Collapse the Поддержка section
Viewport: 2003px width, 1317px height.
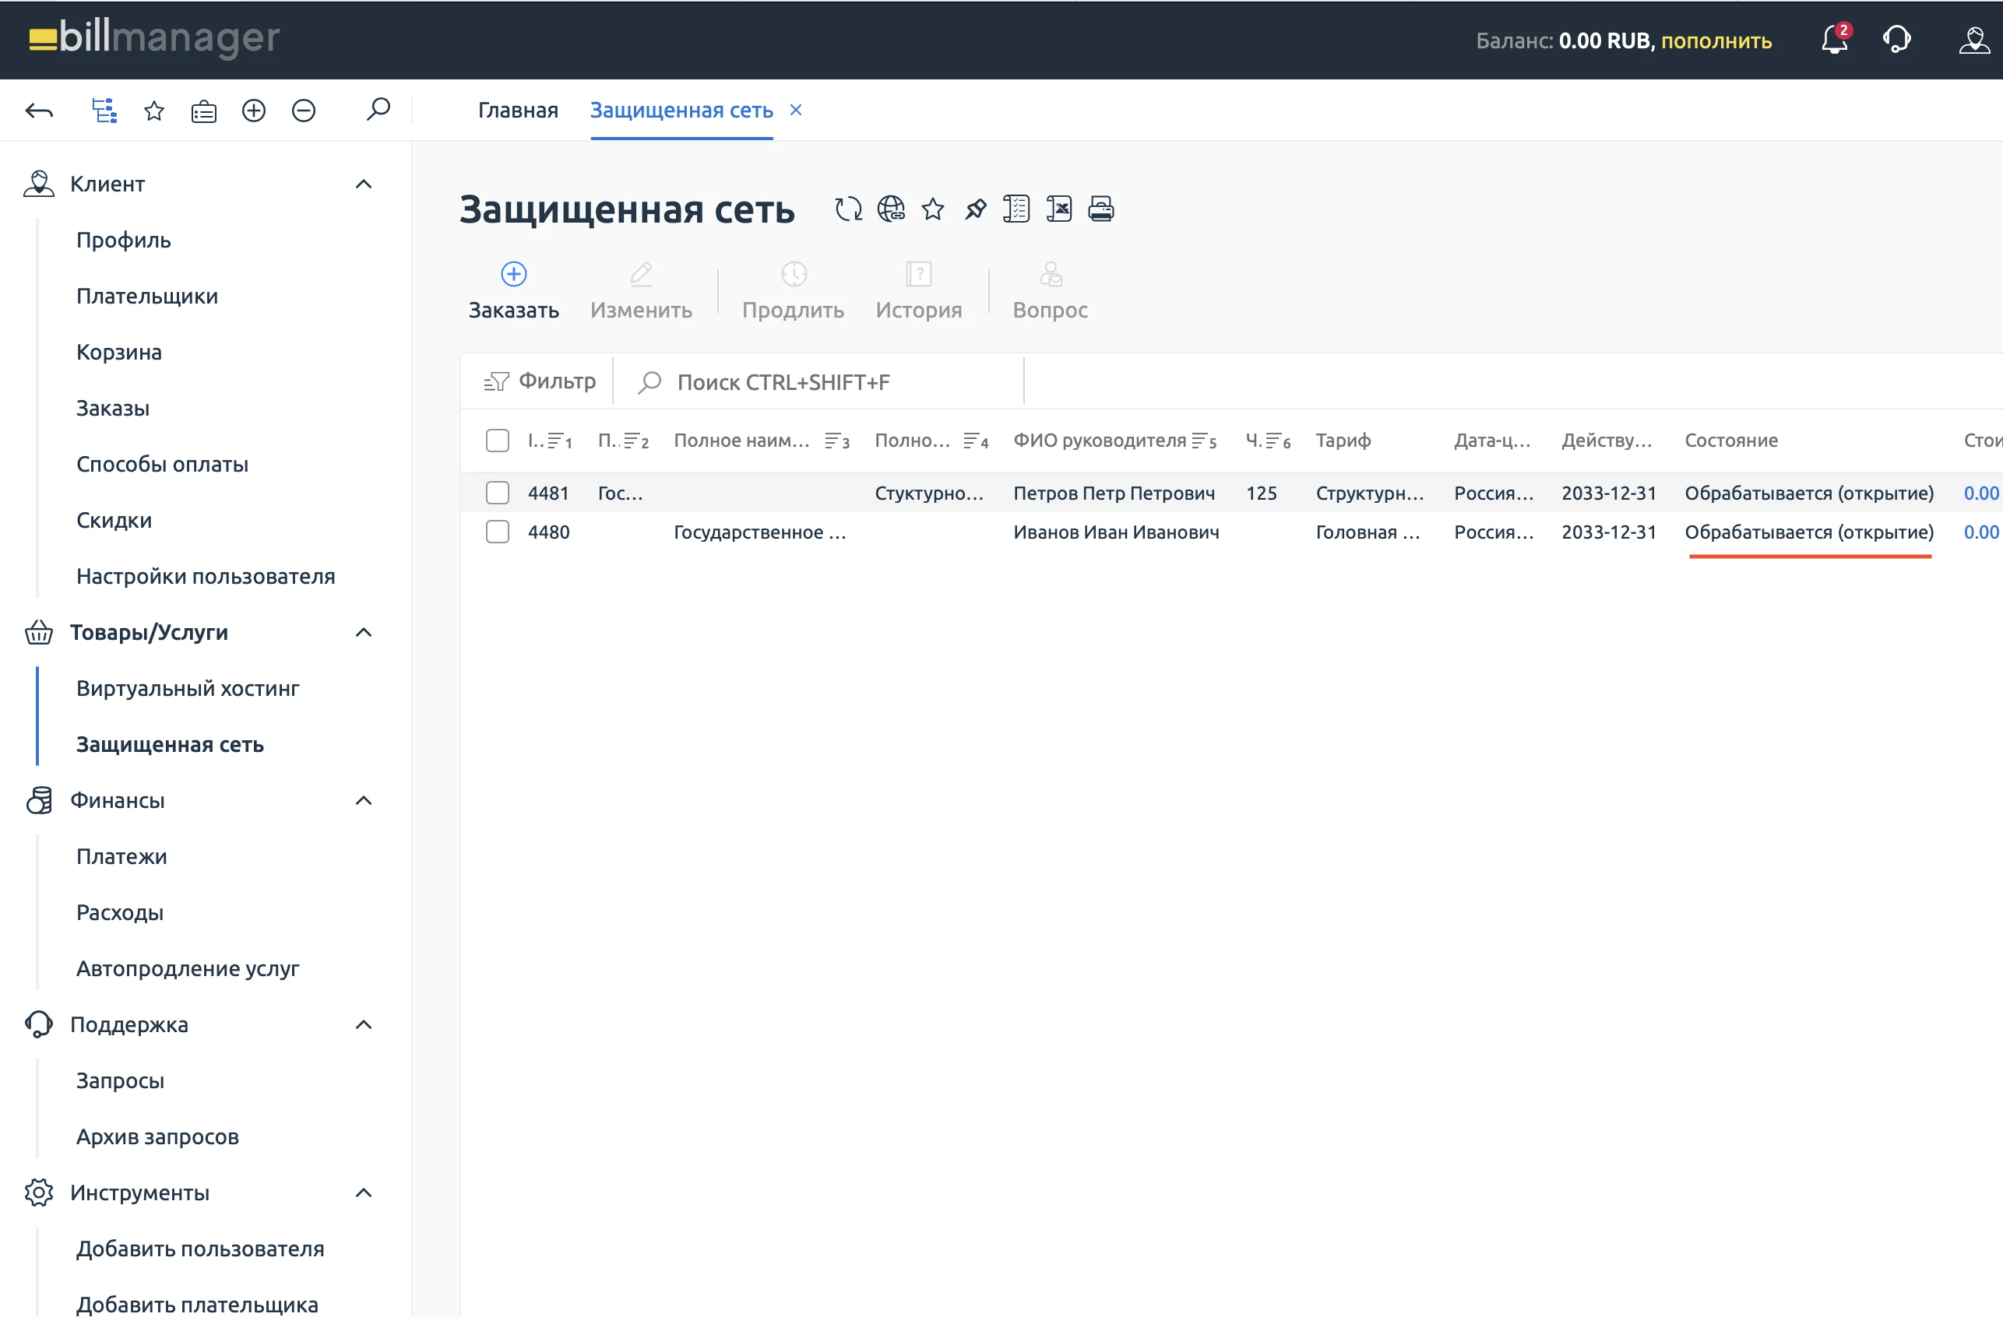coord(364,1024)
